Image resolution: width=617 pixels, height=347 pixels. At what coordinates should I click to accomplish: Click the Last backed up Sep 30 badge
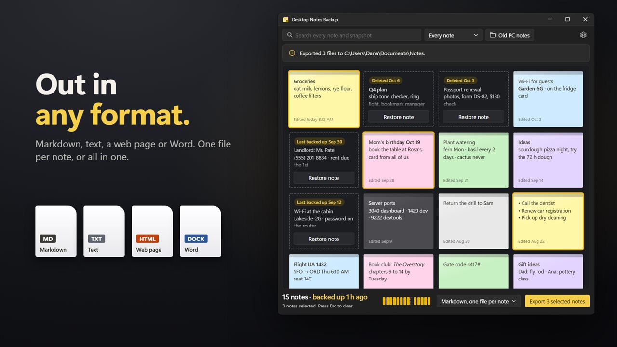click(320, 142)
